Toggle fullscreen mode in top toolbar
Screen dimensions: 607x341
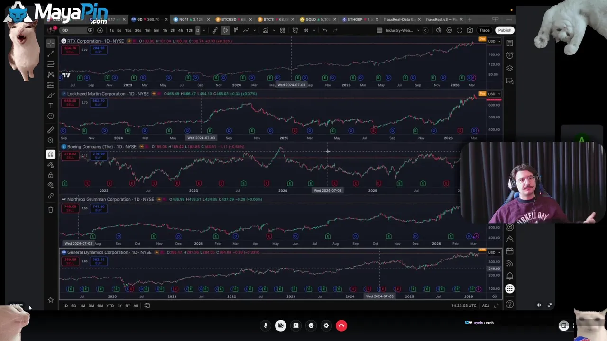tap(460, 30)
